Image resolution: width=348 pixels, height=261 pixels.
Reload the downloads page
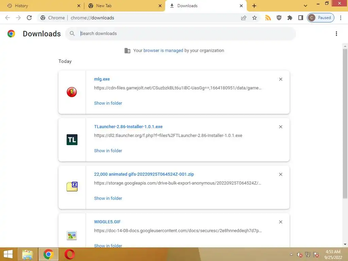click(29, 18)
